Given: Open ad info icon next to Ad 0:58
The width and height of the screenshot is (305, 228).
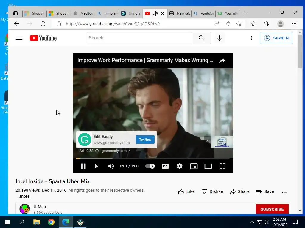Looking at the screenshot, I should (97, 151).
